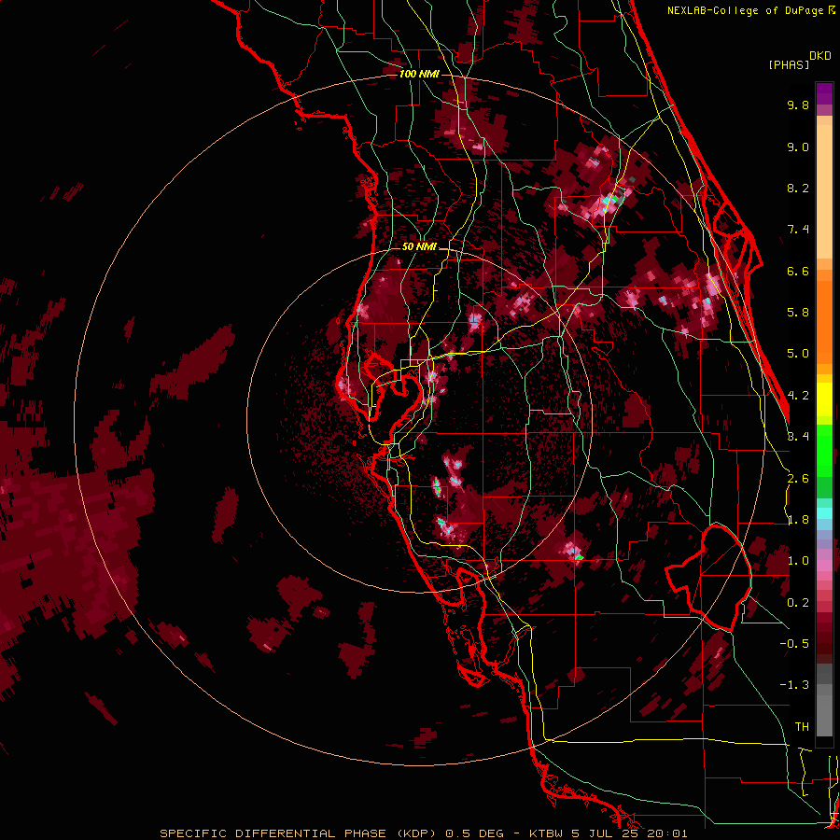840x840 pixels.
Task: Click the 7.4 scale value
Action: click(x=798, y=229)
